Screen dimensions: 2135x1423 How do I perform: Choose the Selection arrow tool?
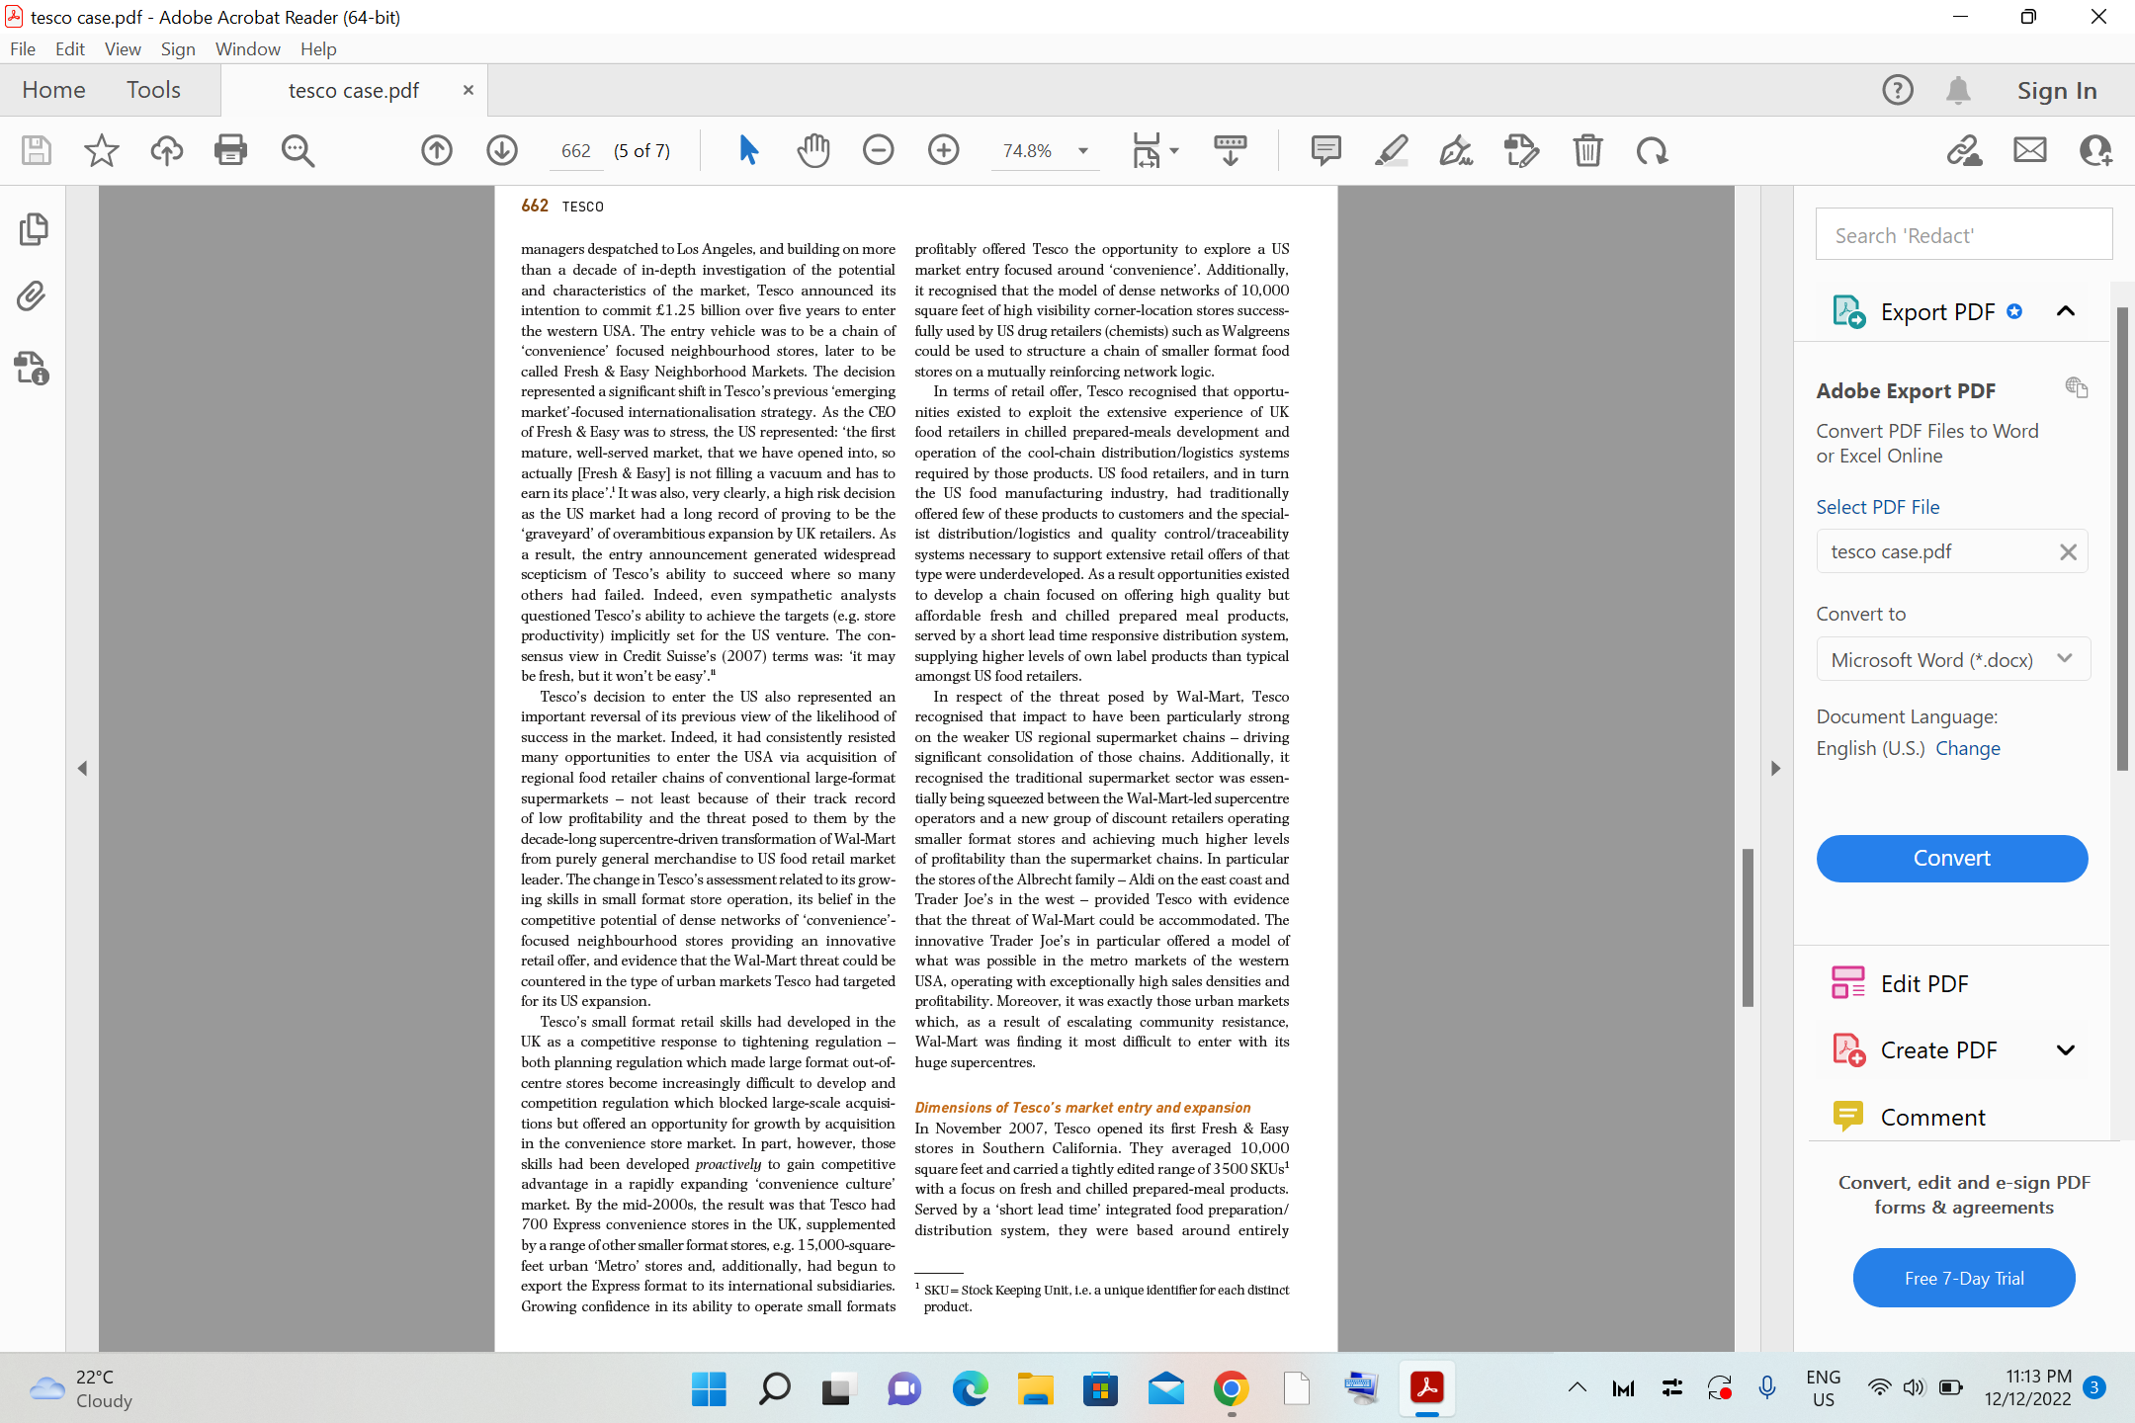[748, 150]
